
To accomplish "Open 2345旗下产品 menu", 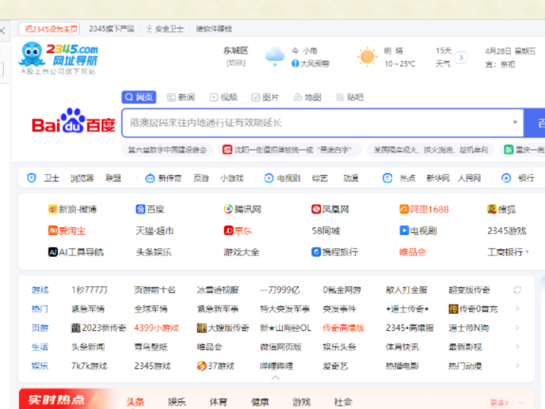I will click(112, 29).
